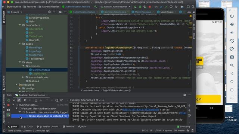Stop the running process with red square
Viewport: 239px width, 134px height.
click(150, 7)
